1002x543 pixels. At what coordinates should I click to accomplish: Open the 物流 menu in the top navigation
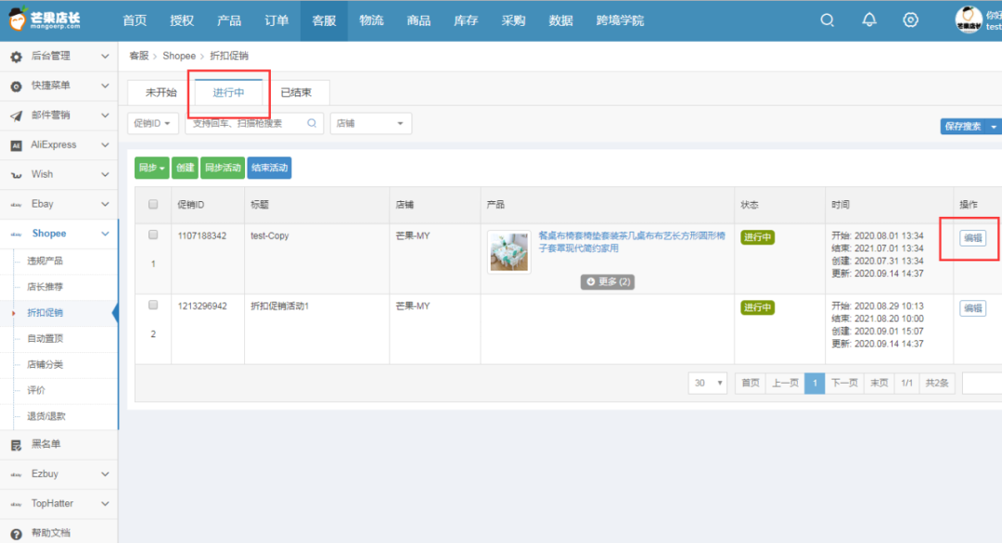pyautogui.click(x=371, y=19)
